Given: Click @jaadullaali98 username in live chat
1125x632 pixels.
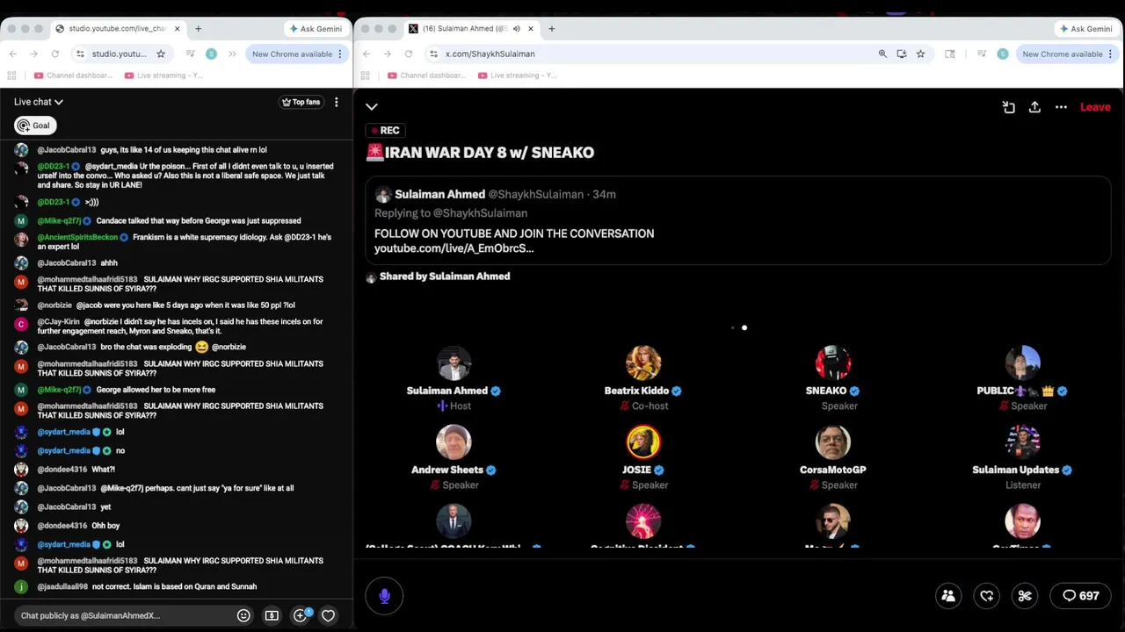Looking at the screenshot, I should coord(62,586).
